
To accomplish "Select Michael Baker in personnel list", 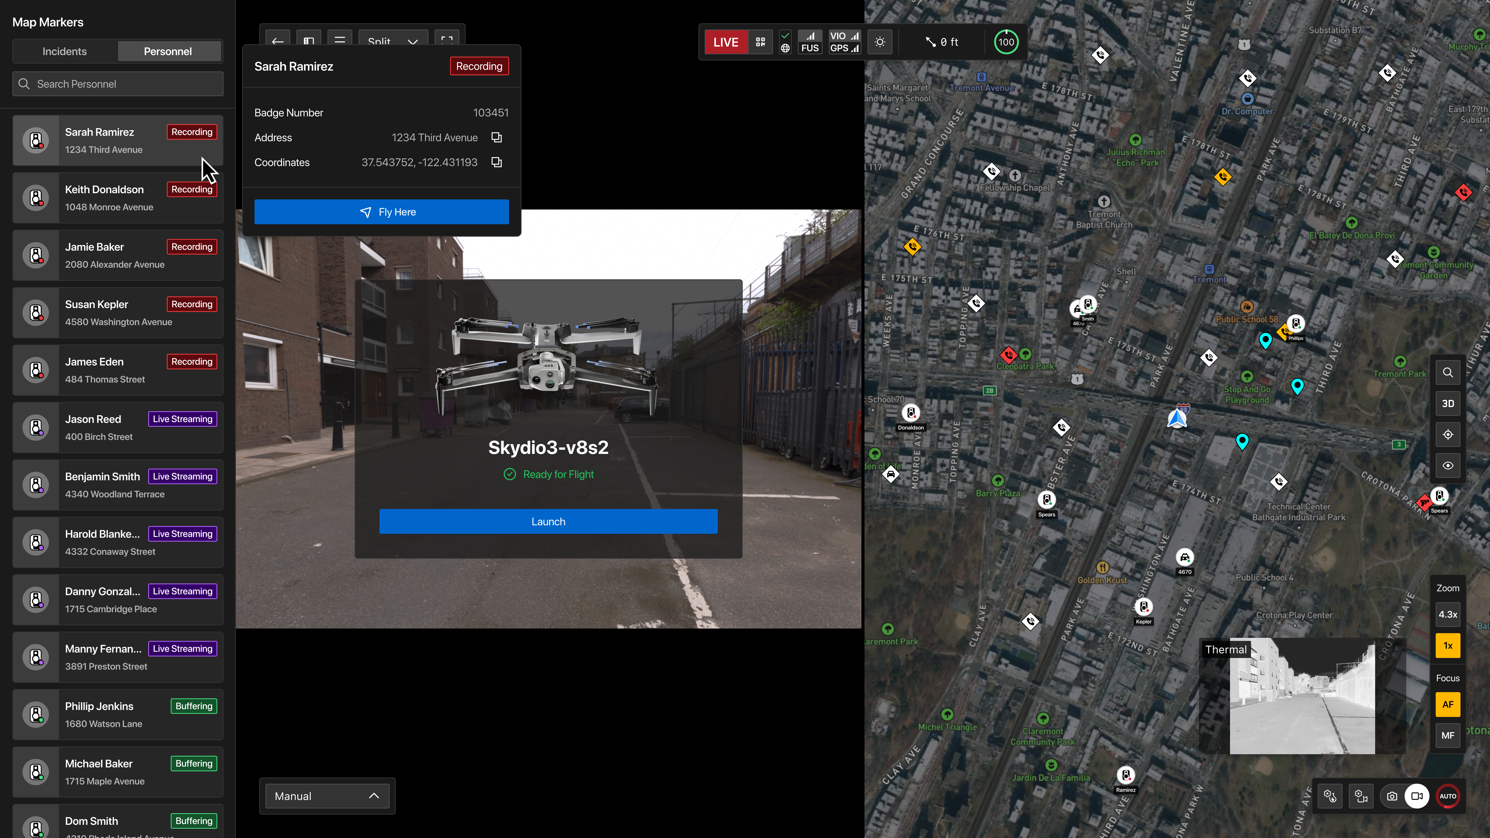I will coord(118,772).
